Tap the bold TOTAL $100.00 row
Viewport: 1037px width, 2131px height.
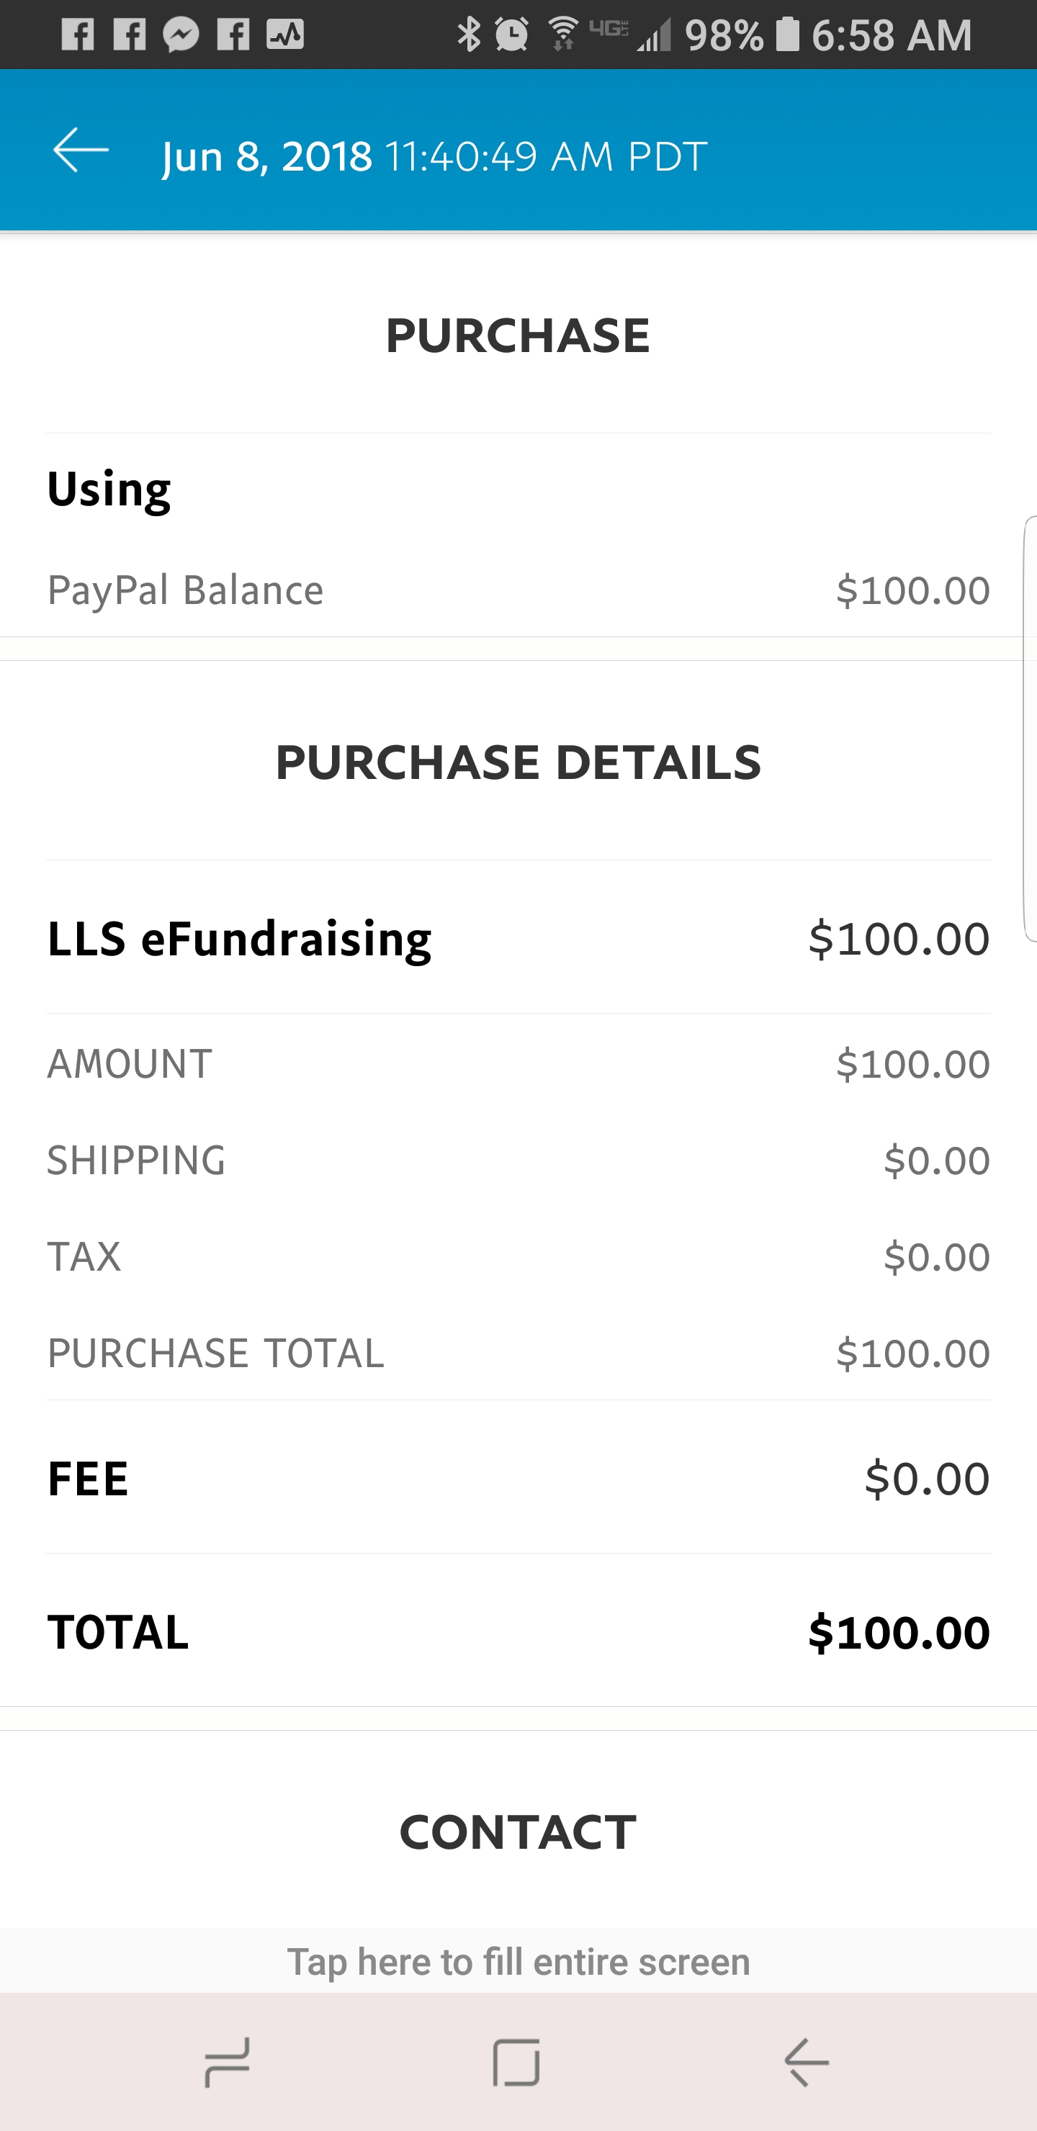coord(518,1631)
